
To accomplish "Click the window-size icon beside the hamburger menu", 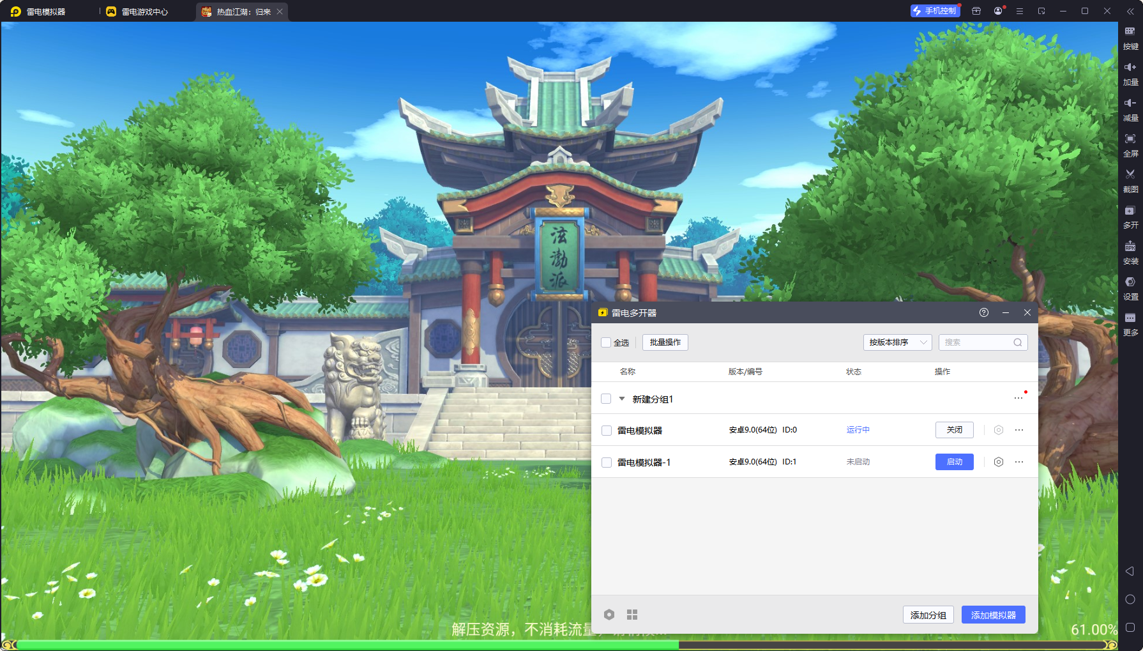I will pos(1041,11).
